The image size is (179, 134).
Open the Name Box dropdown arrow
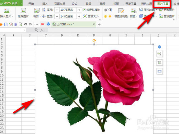point(25,30)
